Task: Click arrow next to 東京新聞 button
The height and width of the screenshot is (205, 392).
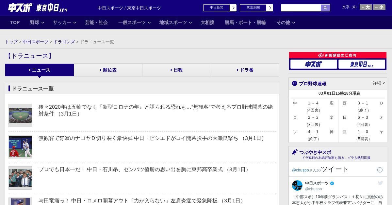Action: [x=269, y=8]
